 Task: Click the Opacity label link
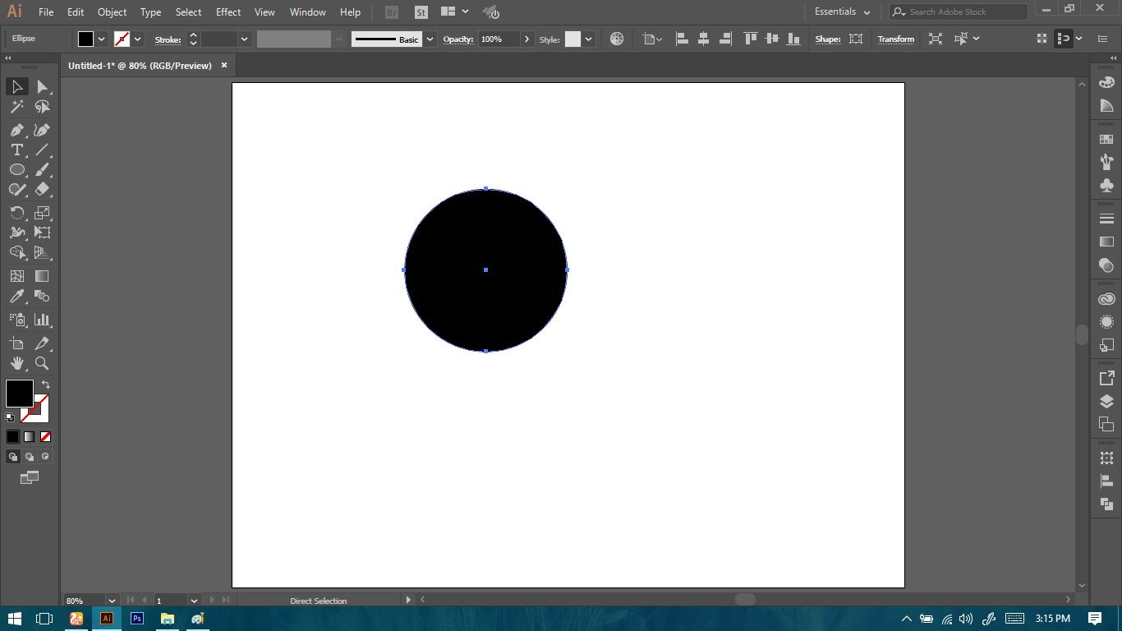coord(458,39)
